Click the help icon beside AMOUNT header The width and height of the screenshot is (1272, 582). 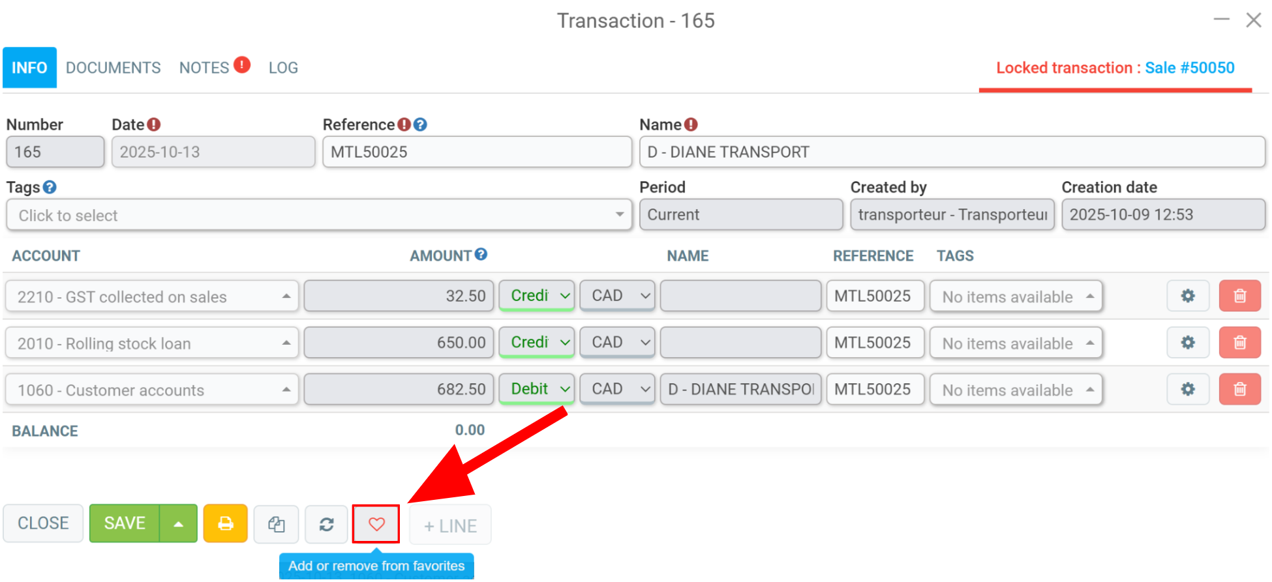pyautogui.click(x=481, y=255)
